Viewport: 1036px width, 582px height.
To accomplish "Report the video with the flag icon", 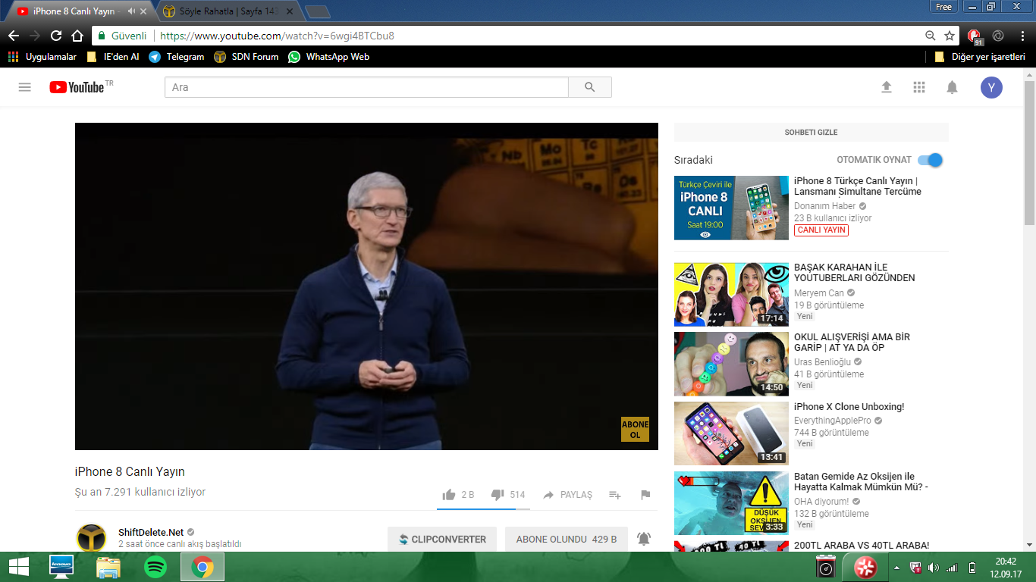I will click(645, 495).
